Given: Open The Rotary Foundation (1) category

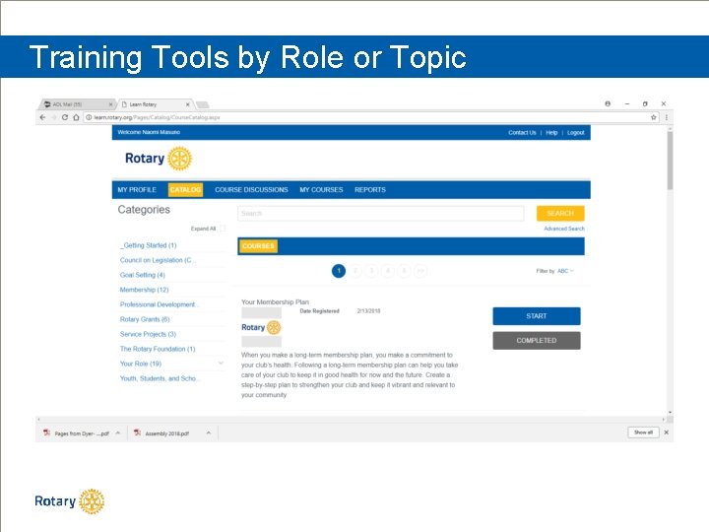Looking at the screenshot, I should tap(158, 349).
